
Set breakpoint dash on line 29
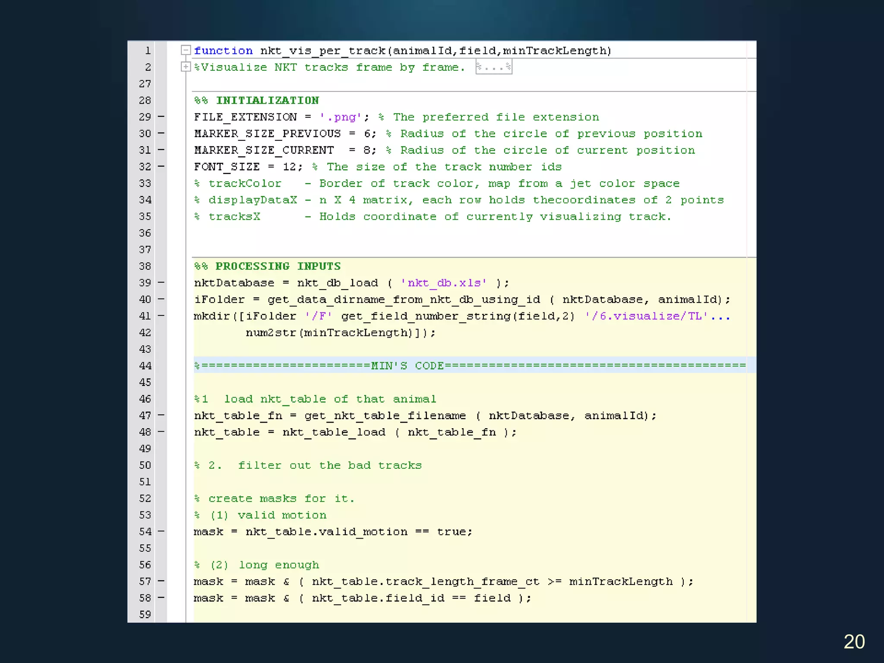161,117
